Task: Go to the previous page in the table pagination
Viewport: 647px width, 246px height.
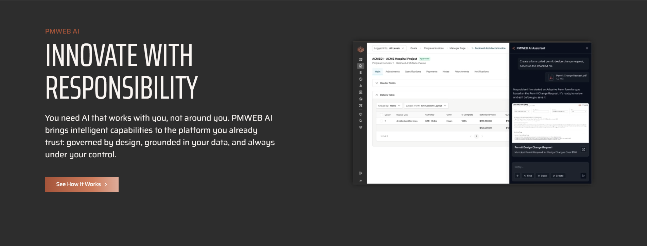Action: pos(471,136)
